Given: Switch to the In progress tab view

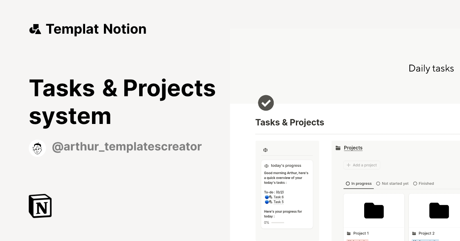Looking at the screenshot, I should [x=361, y=184].
